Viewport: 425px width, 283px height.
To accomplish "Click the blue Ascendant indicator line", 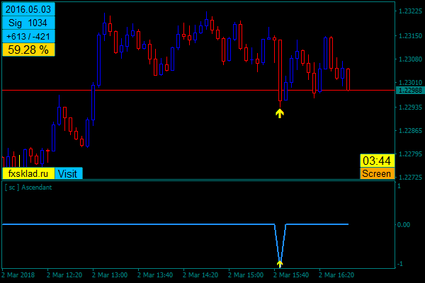I will 142,224.
